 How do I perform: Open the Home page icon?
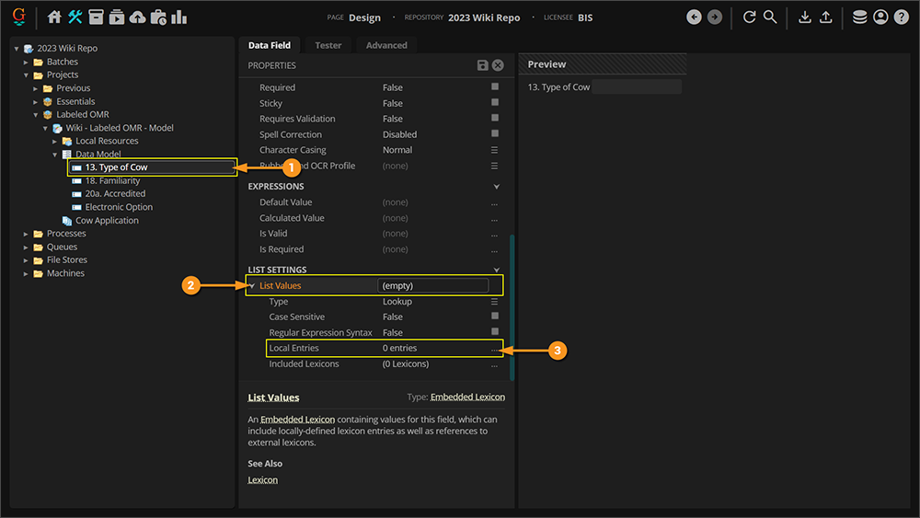pyautogui.click(x=54, y=17)
